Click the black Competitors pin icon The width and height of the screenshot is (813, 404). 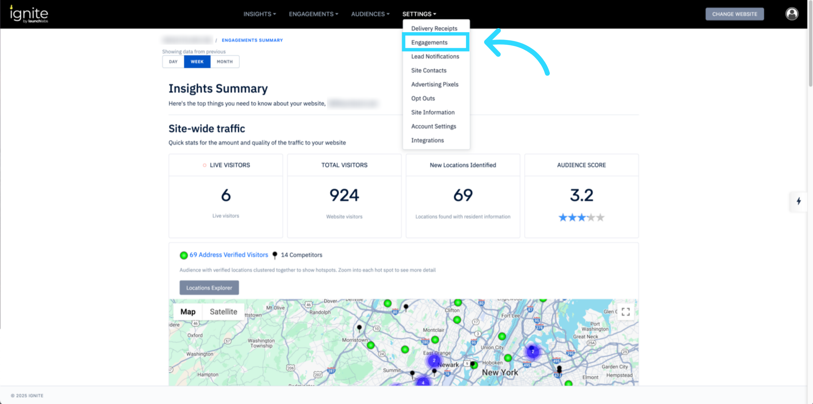tap(275, 255)
